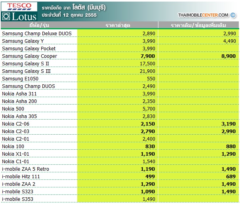Click the 2,400 price for Nokia C2-01
Image resolution: width=240 pixels, height=204 pixels.
pyautogui.click(x=149, y=139)
